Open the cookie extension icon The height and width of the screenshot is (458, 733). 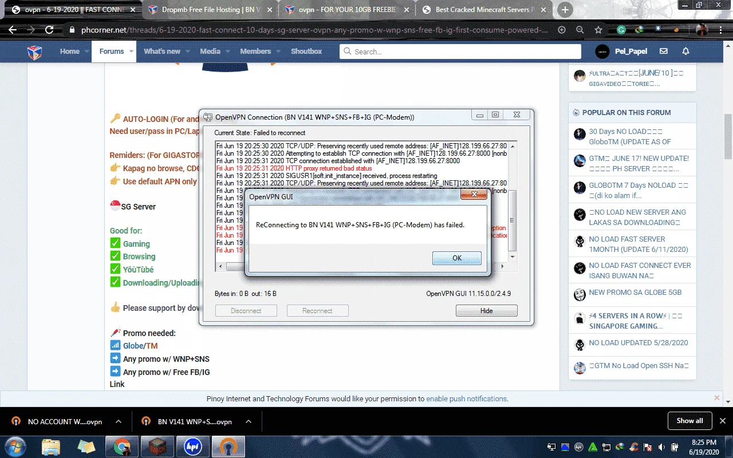point(677,30)
